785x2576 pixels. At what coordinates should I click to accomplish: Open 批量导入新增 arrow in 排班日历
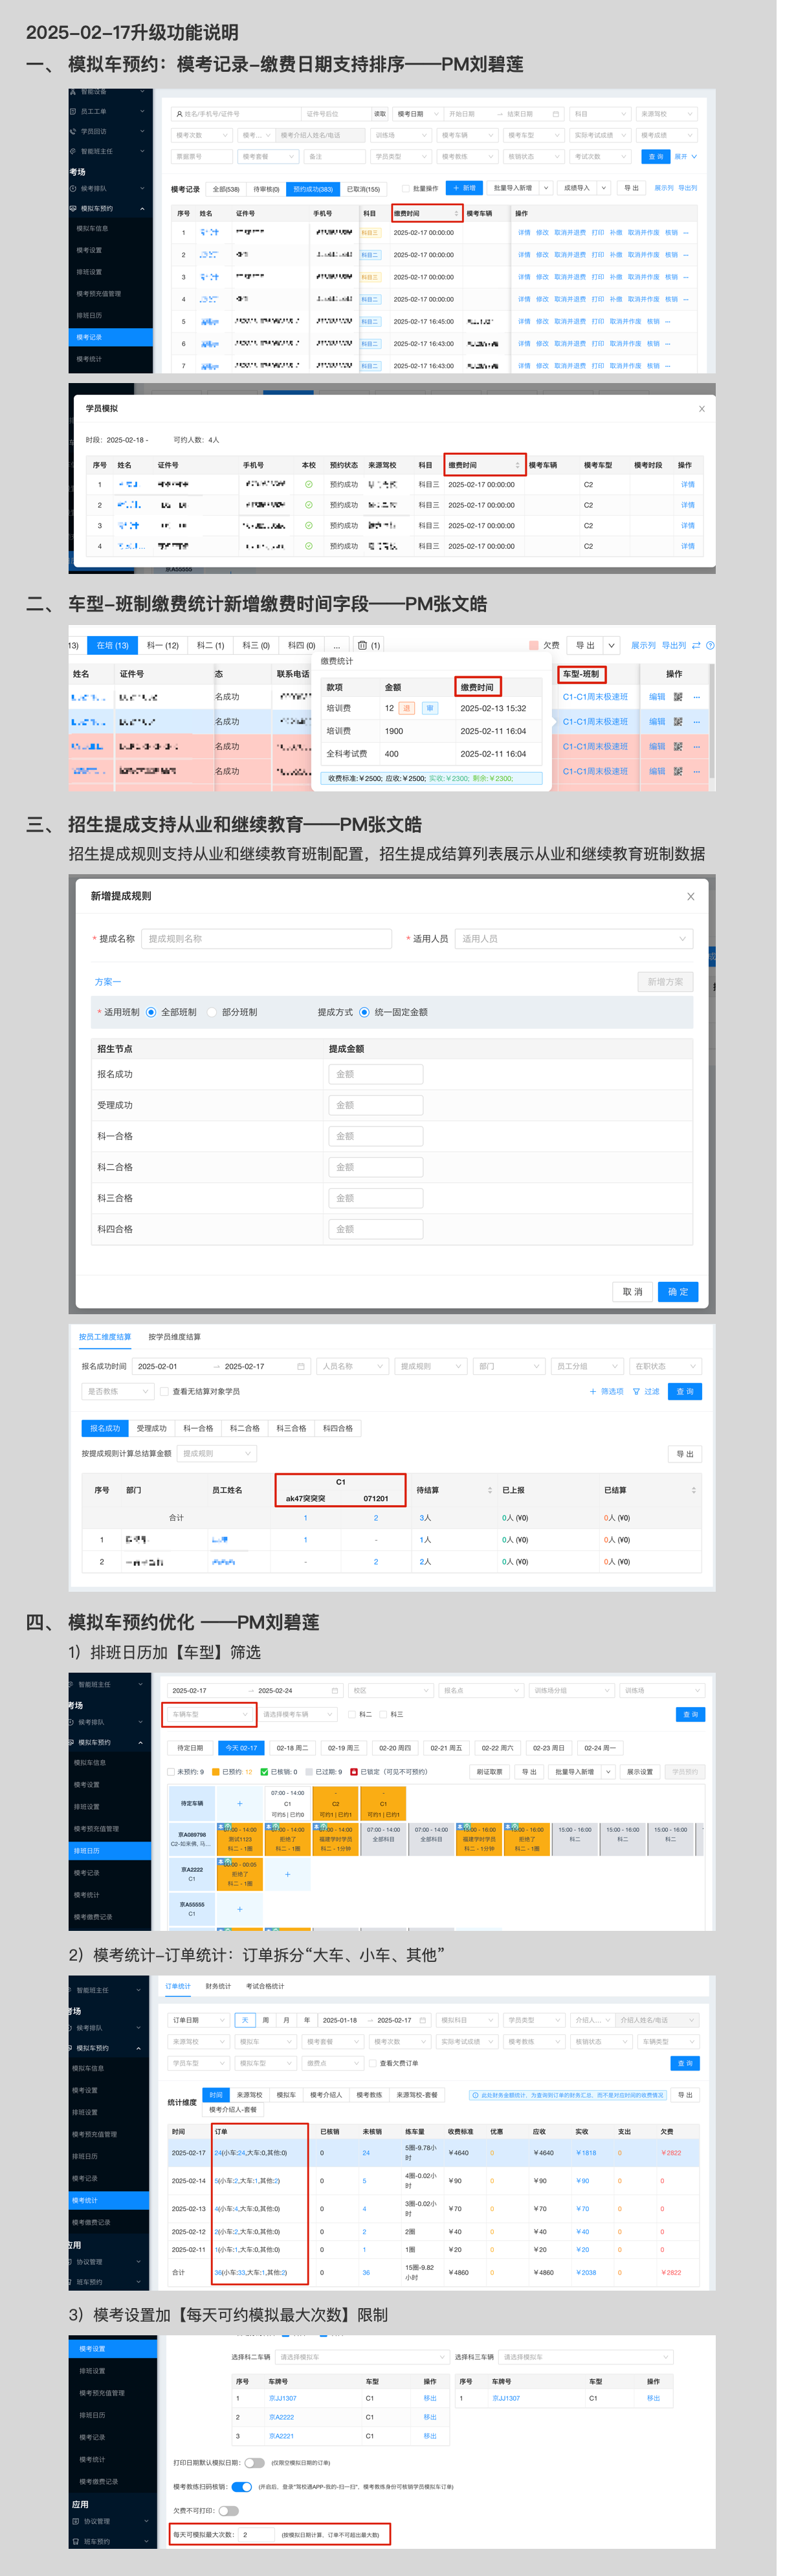pyautogui.click(x=607, y=1771)
